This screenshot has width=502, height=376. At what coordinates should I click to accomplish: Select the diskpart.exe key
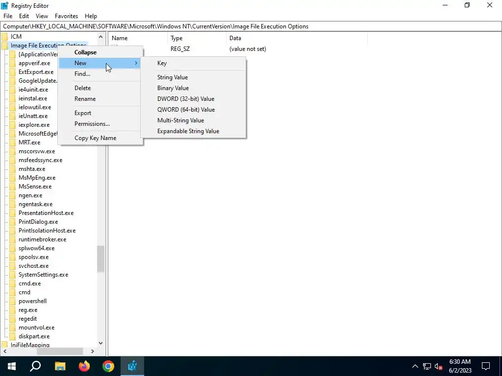(34, 336)
